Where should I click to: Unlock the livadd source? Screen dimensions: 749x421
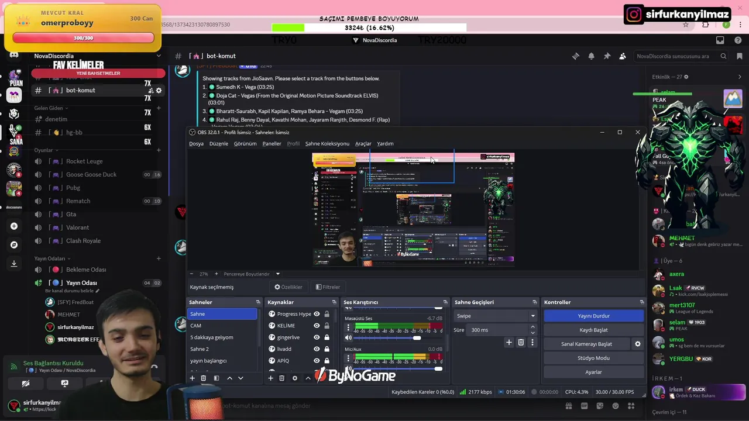327,349
